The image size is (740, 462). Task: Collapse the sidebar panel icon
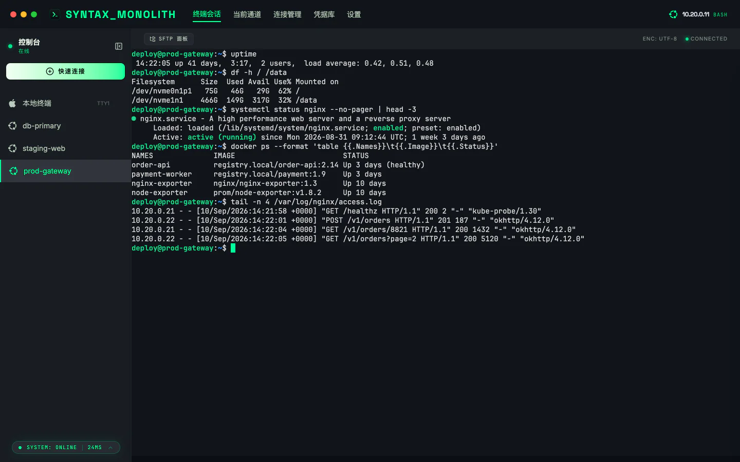(x=119, y=46)
